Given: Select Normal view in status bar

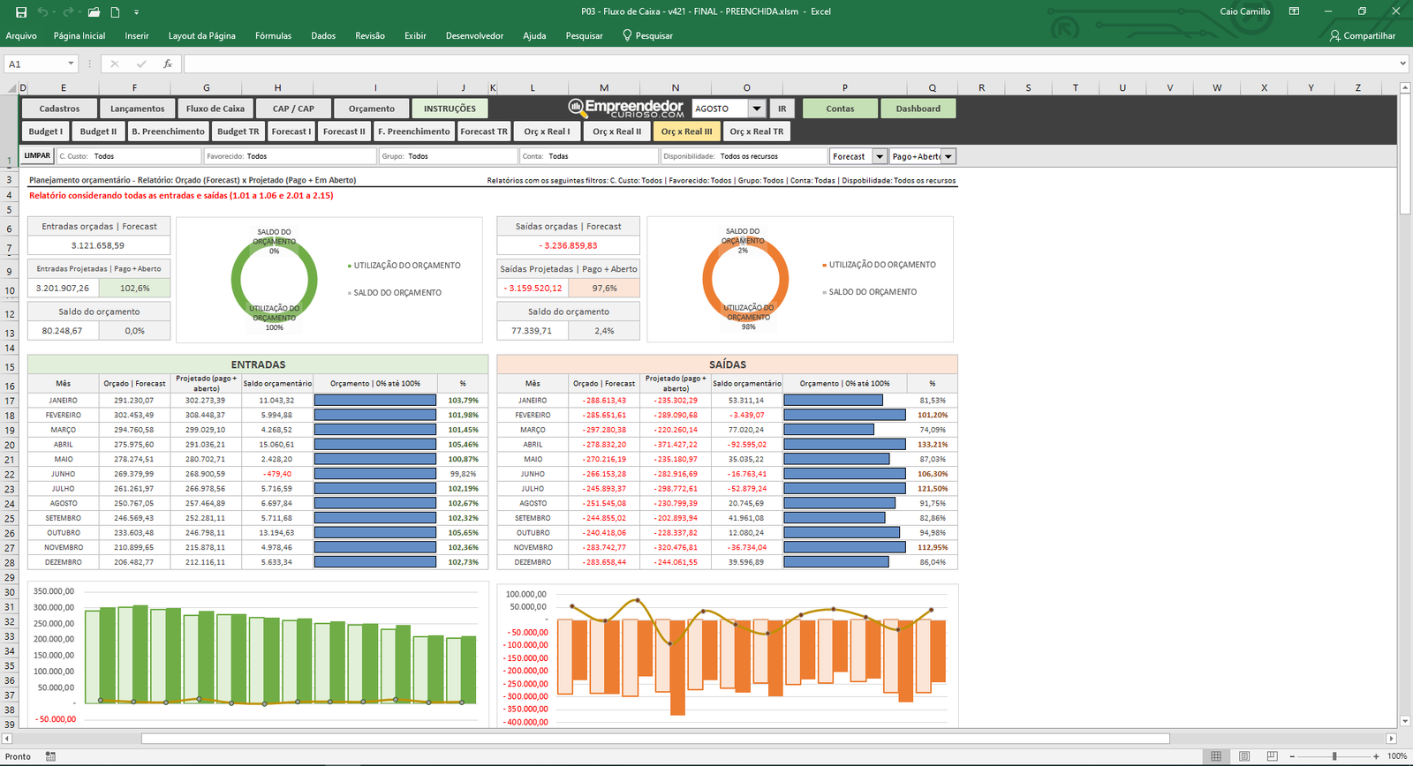Looking at the screenshot, I should click(x=1216, y=756).
